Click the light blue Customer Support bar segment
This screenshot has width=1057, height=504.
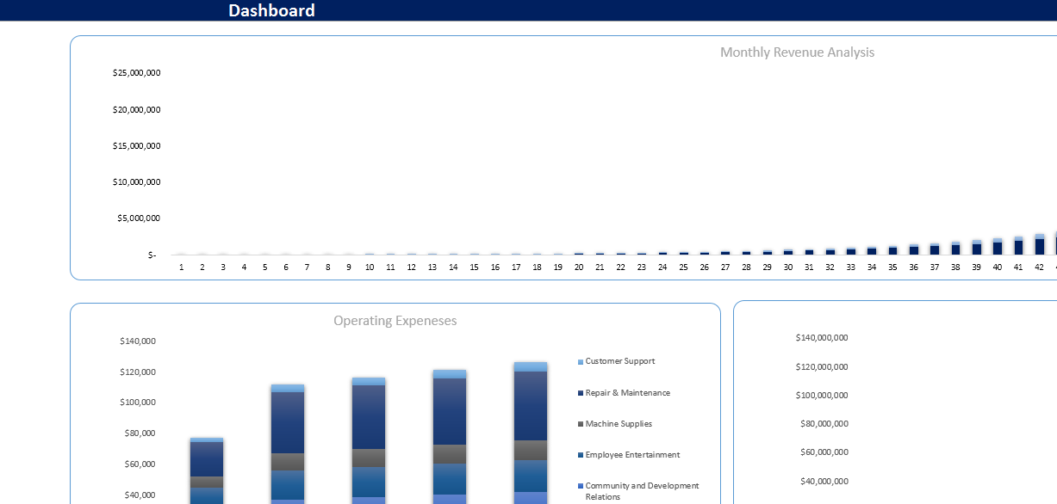click(x=529, y=365)
